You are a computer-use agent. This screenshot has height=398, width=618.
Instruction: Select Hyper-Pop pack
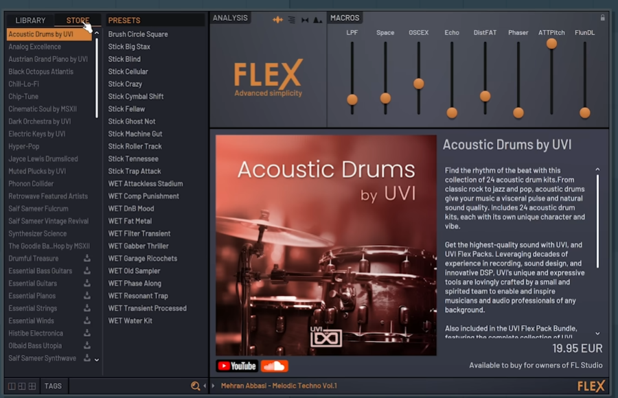click(49, 146)
